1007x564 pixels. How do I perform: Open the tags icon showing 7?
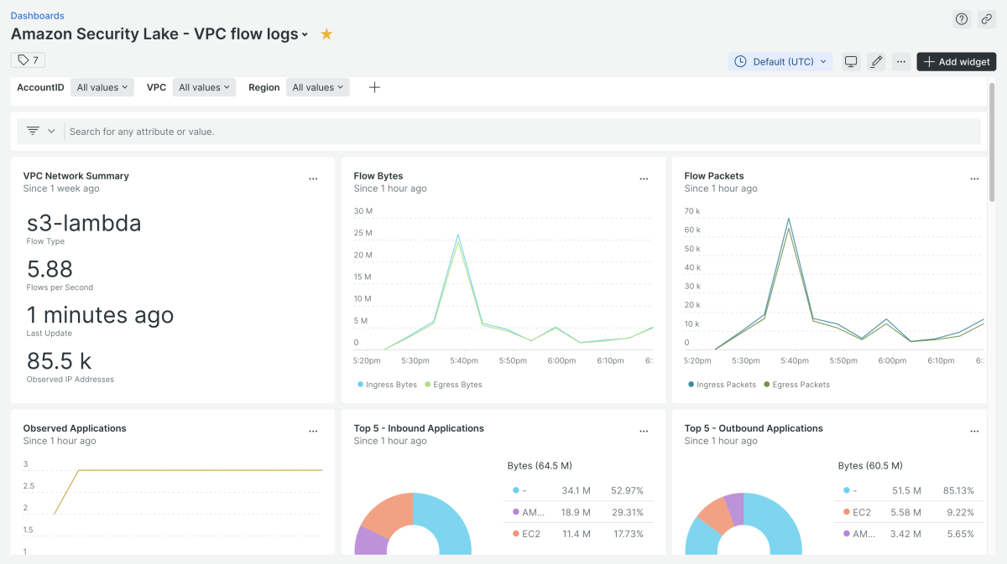click(28, 60)
